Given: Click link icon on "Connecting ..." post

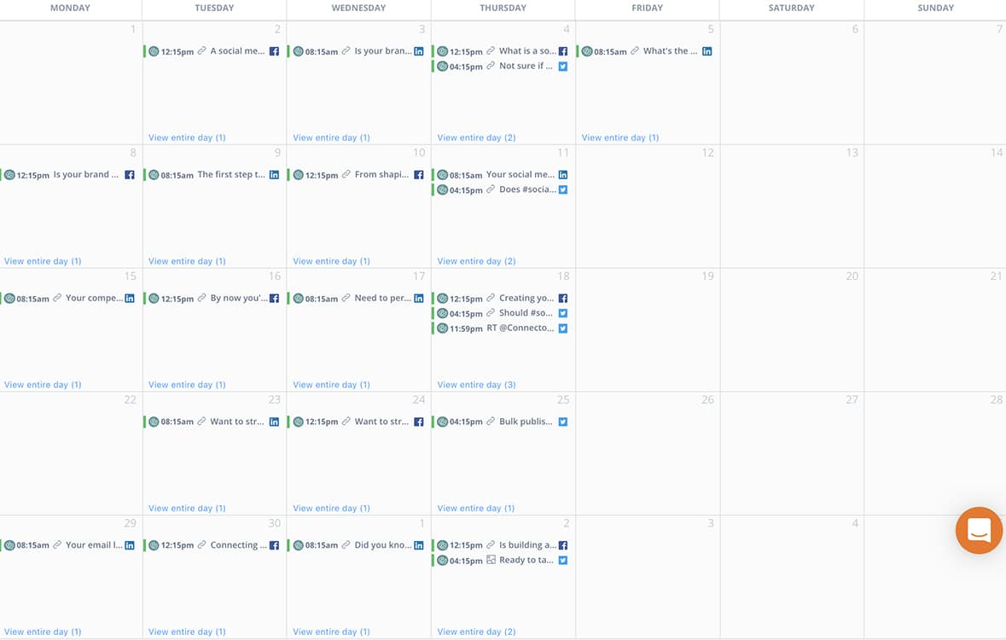Looking at the screenshot, I should coord(201,544).
